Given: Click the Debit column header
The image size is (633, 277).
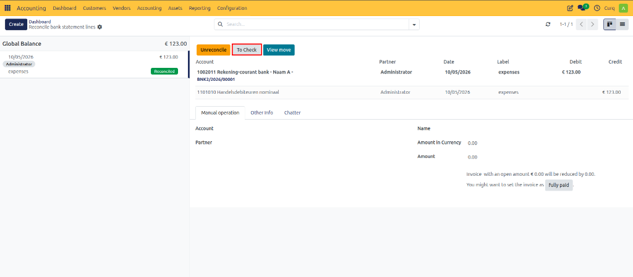Looking at the screenshot, I should point(576,62).
